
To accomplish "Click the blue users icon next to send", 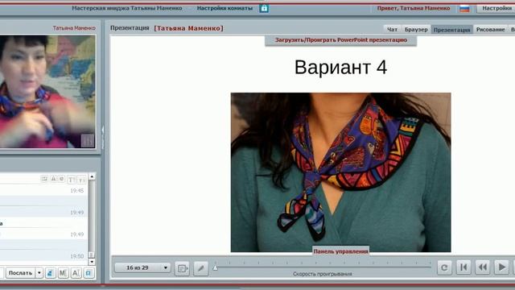I will point(50,273).
